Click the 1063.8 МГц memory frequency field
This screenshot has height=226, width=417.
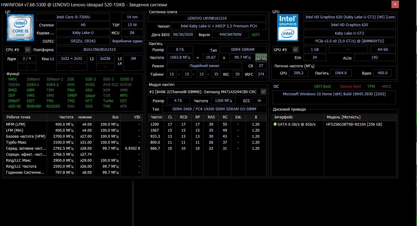[181, 57]
